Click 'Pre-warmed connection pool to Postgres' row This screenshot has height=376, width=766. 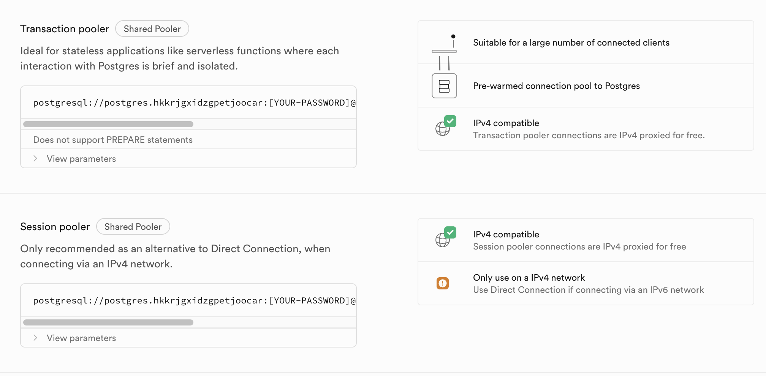[x=556, y=86]
